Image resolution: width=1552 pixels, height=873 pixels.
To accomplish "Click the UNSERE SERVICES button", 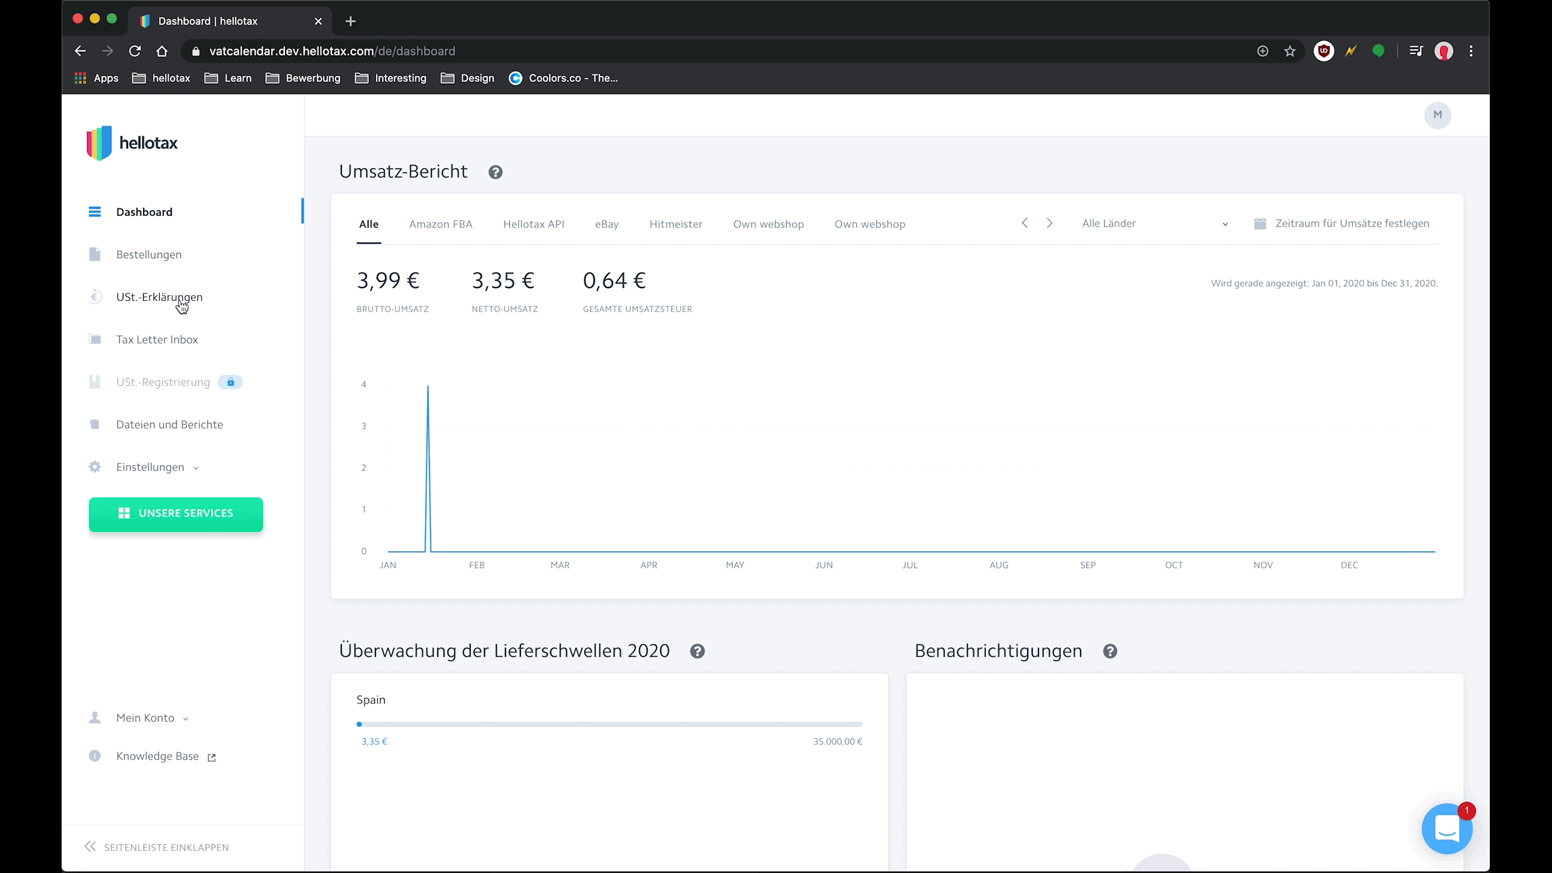I will tap(176, 514).
